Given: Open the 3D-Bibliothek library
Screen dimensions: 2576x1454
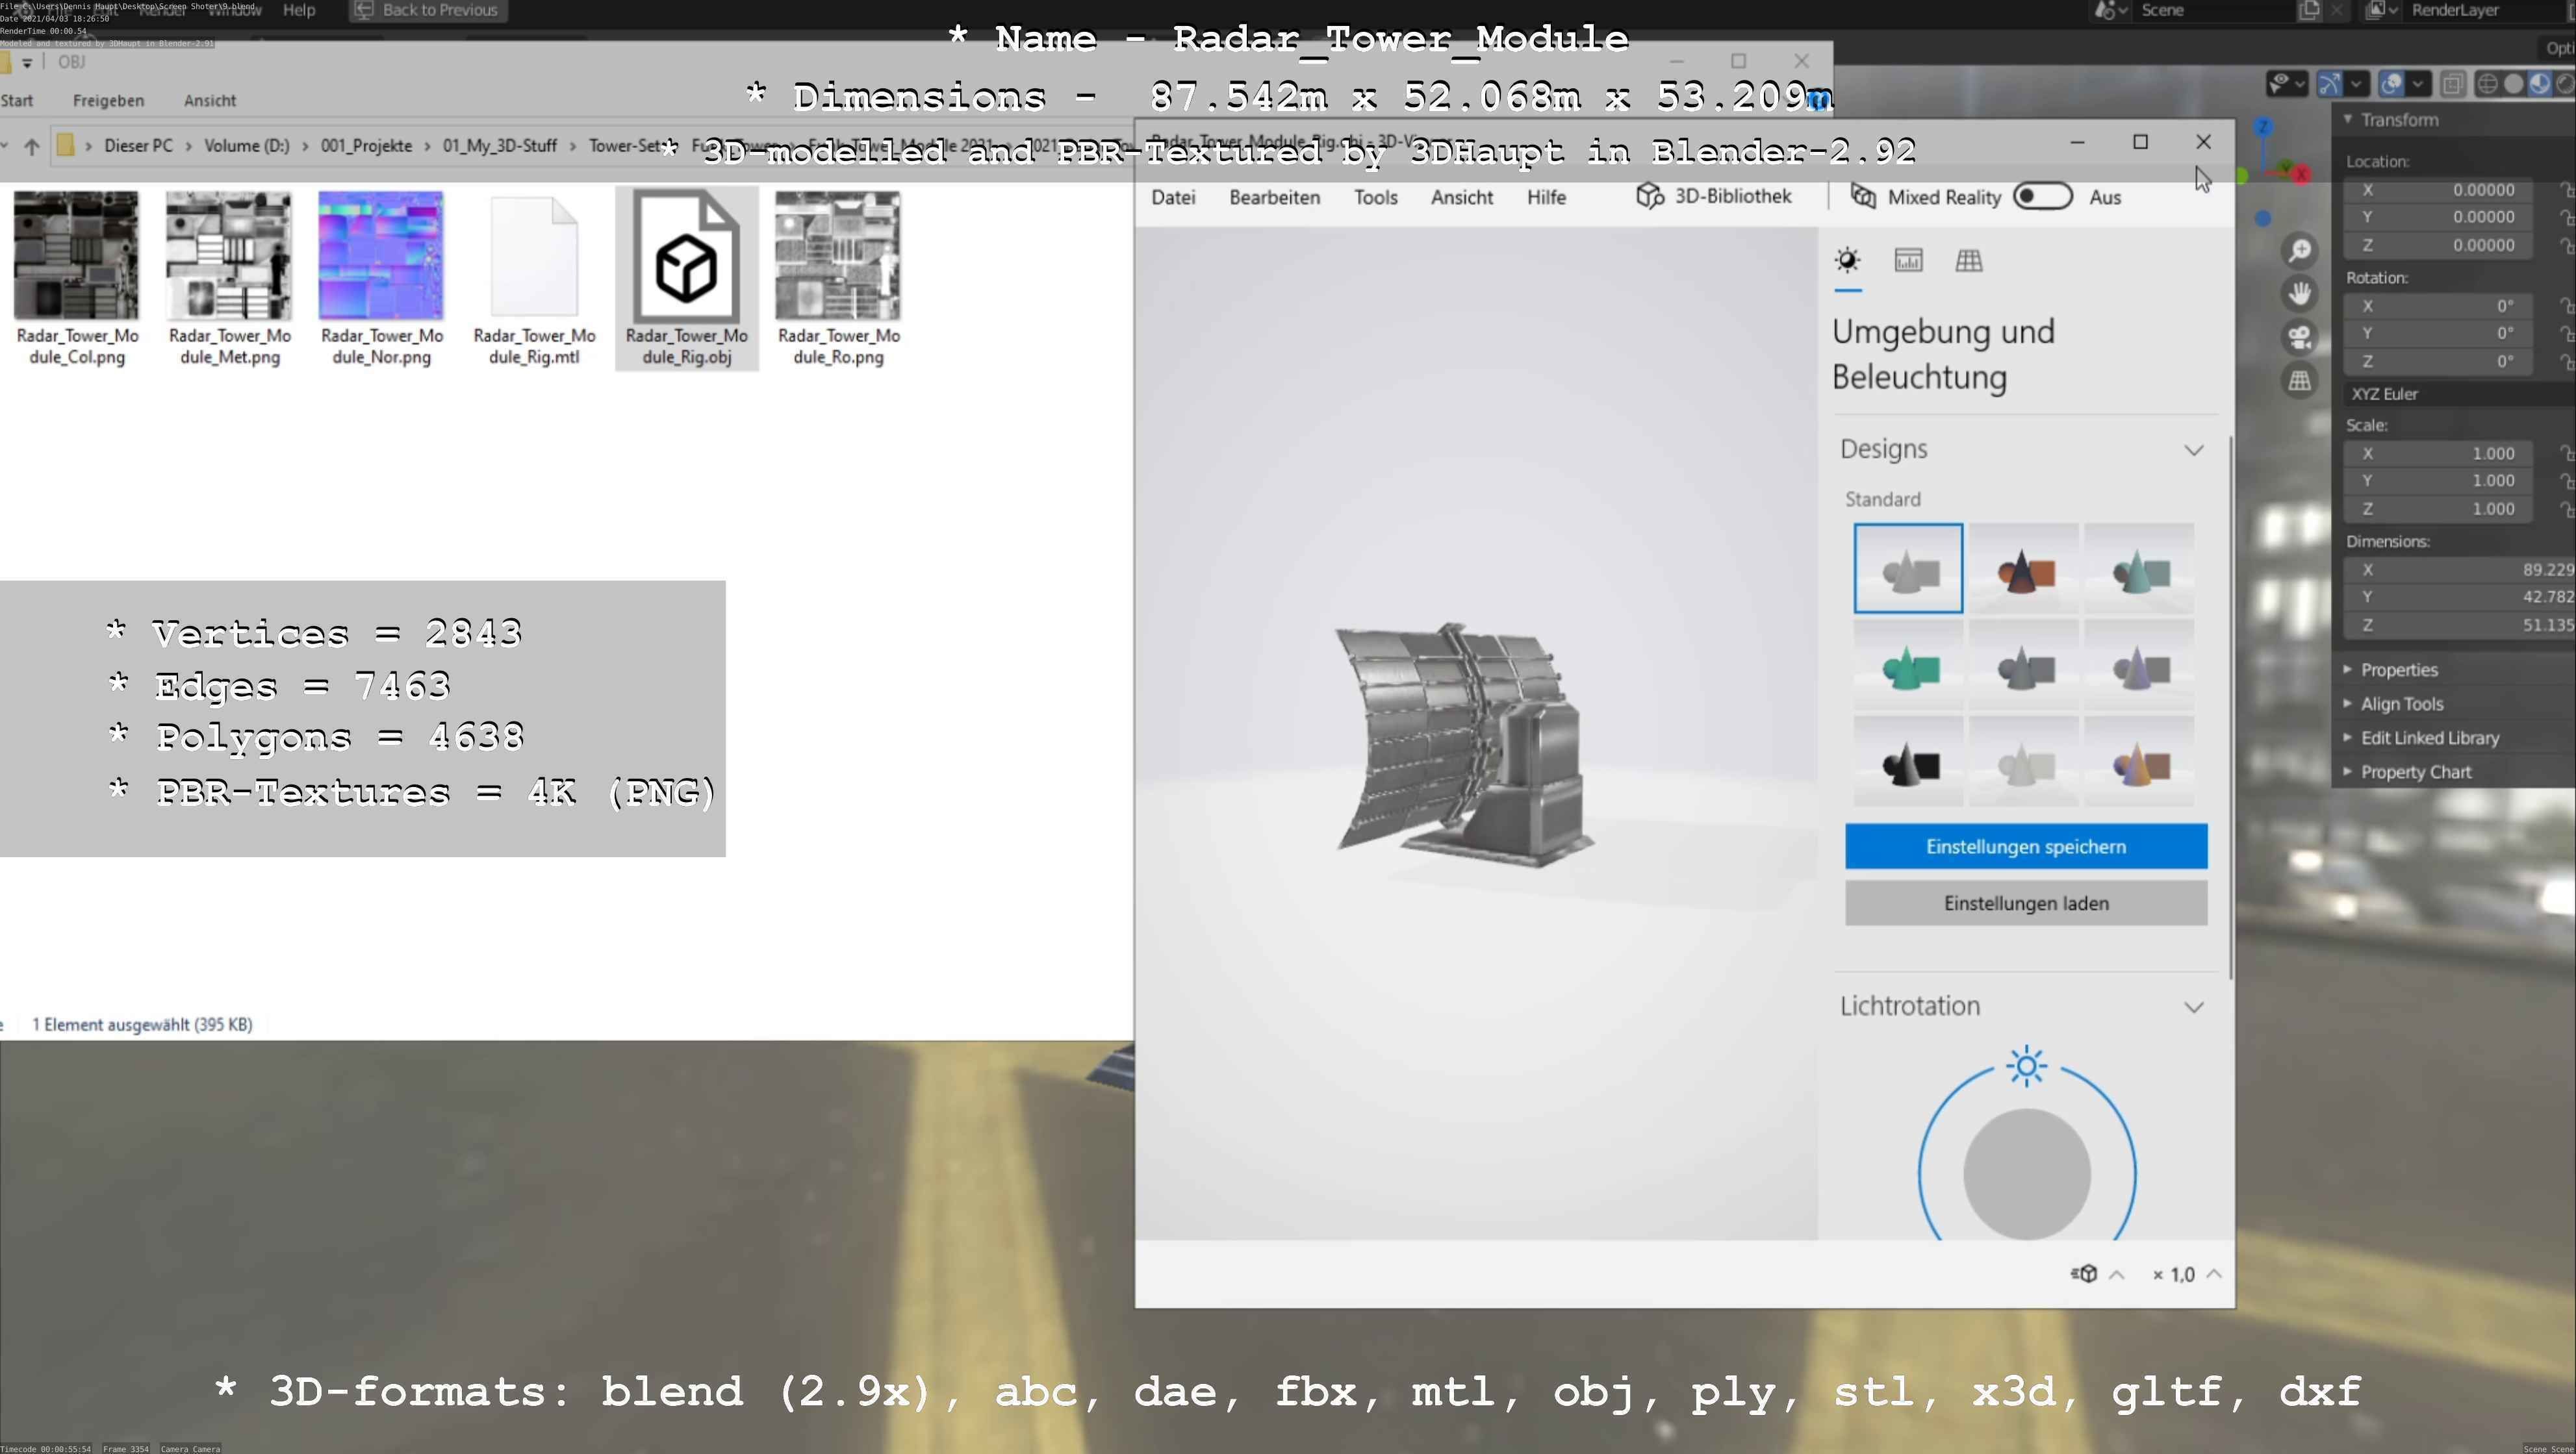Looking at the screenshot, I should tap(1714, 197).
